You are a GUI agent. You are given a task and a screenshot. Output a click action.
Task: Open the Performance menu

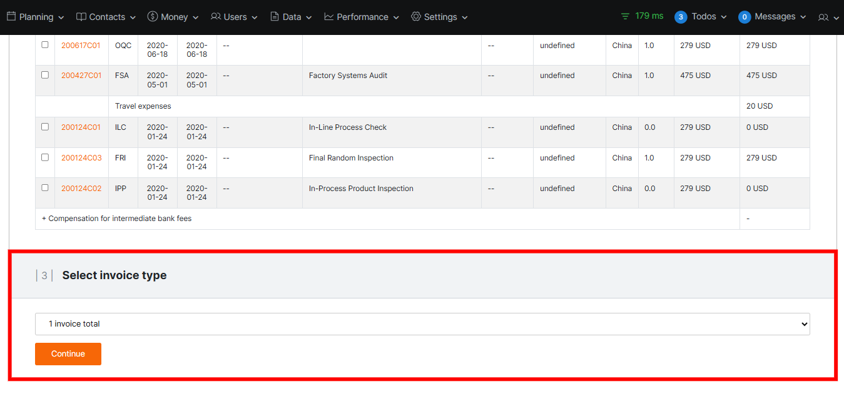[x=362, y=17]
